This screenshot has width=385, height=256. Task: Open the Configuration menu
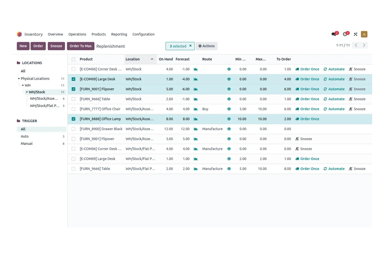[x=143, y=34]
